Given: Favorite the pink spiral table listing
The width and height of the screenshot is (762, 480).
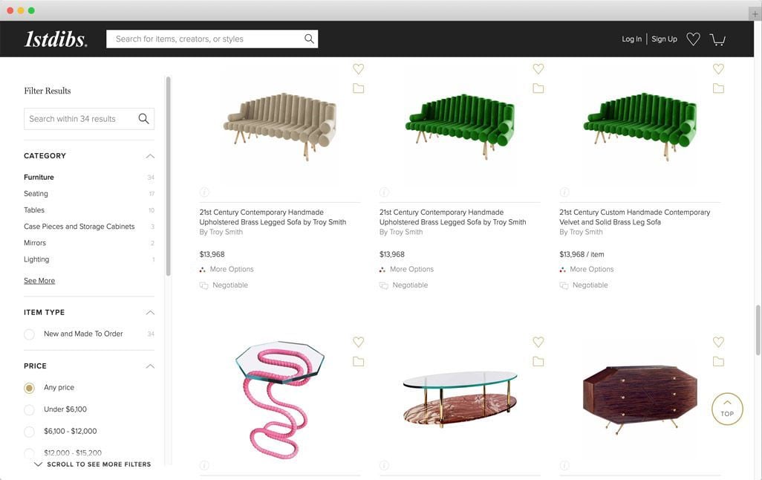Looking at the screenshot, I should click(x=358, y=341).
